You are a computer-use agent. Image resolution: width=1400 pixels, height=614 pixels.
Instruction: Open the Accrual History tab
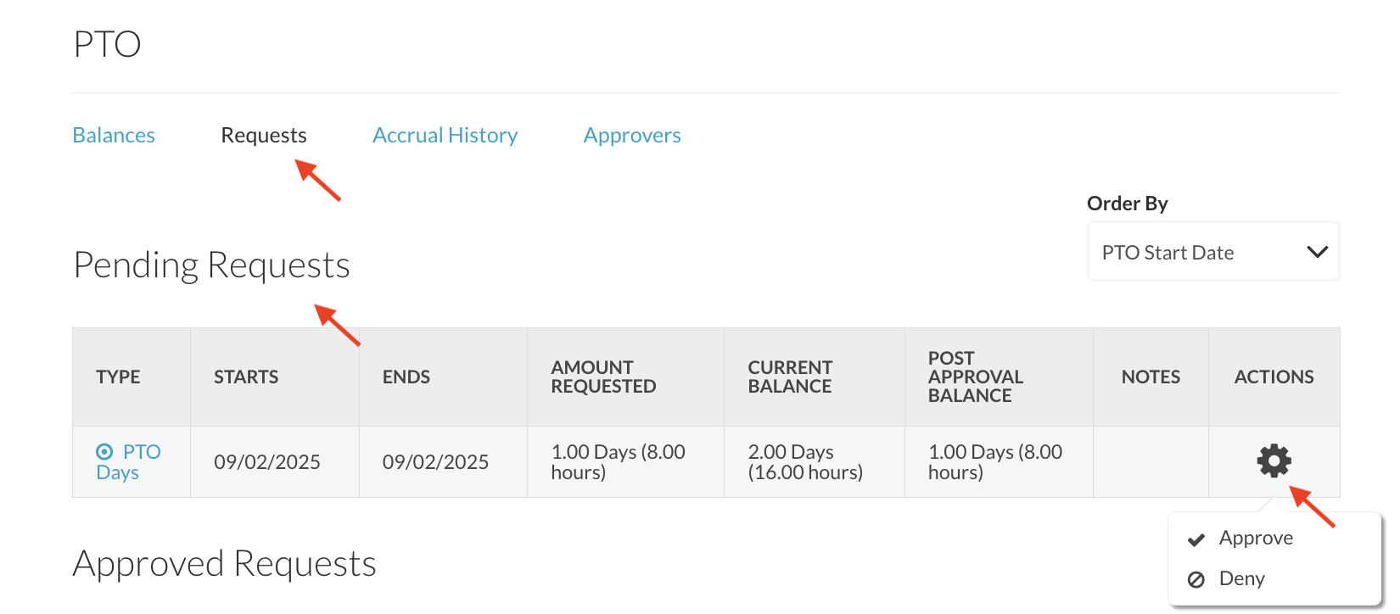[x=445, y=136]
